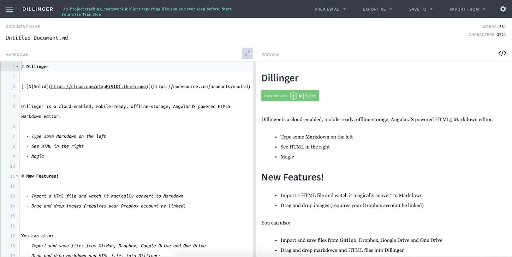512x257 pixels.
Task: Toggle full-screen editor with the expand arrows icon
Action: tap(248, 53)
